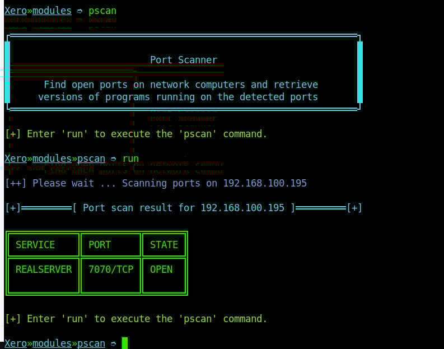The image size is (444, 349).
Task: Click the typed 'pscan' command on the first line
Action: (102, 11)
